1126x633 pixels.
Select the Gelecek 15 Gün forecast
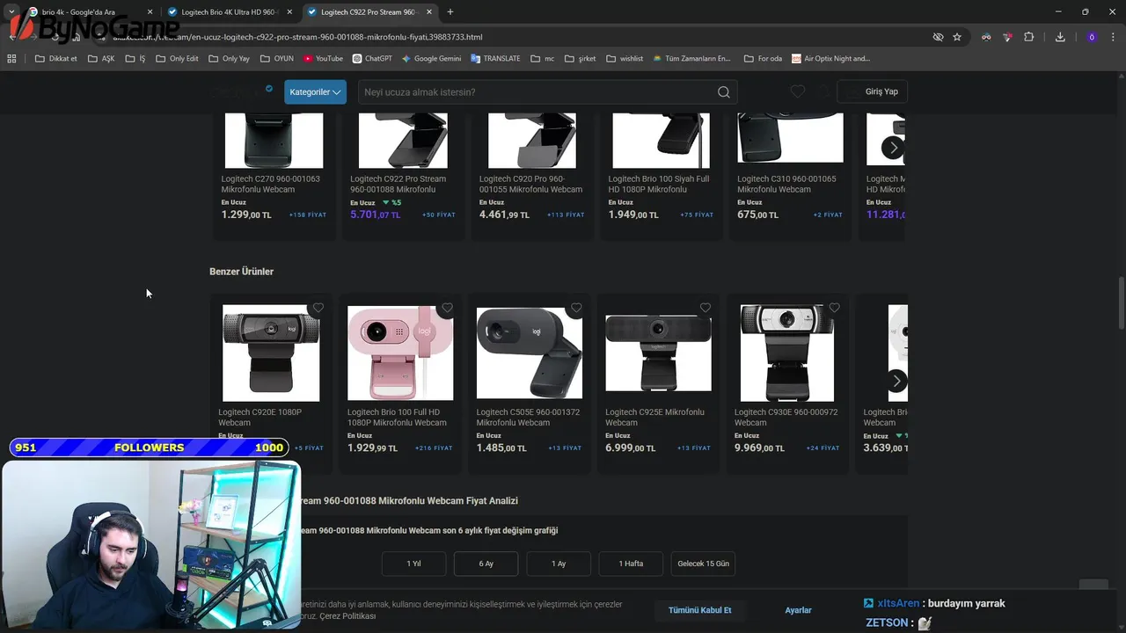pos(703,564)
